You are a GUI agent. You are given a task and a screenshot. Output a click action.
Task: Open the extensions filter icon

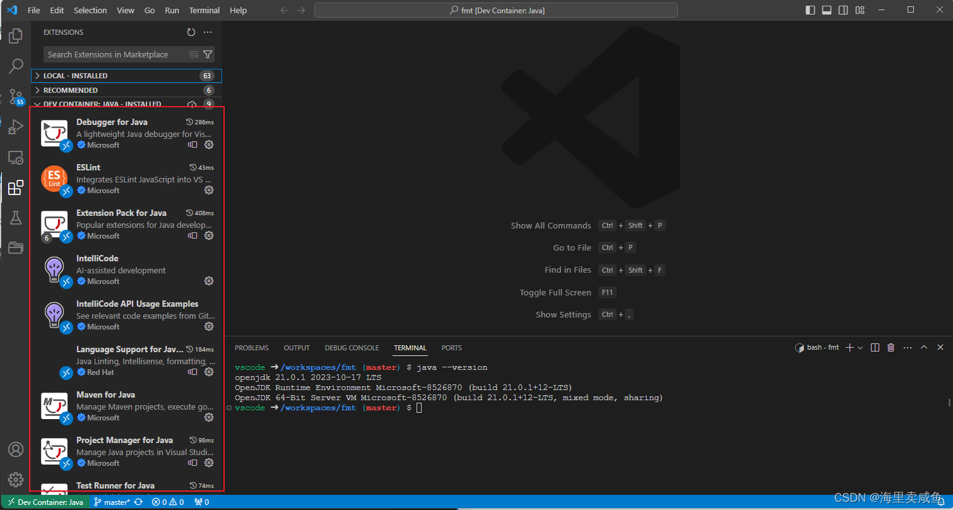click(x=208, y=54)
